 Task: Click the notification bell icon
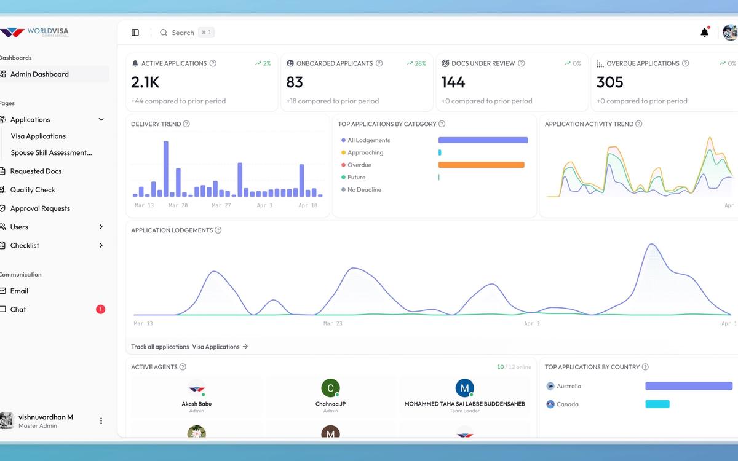(x=704, y=32)
